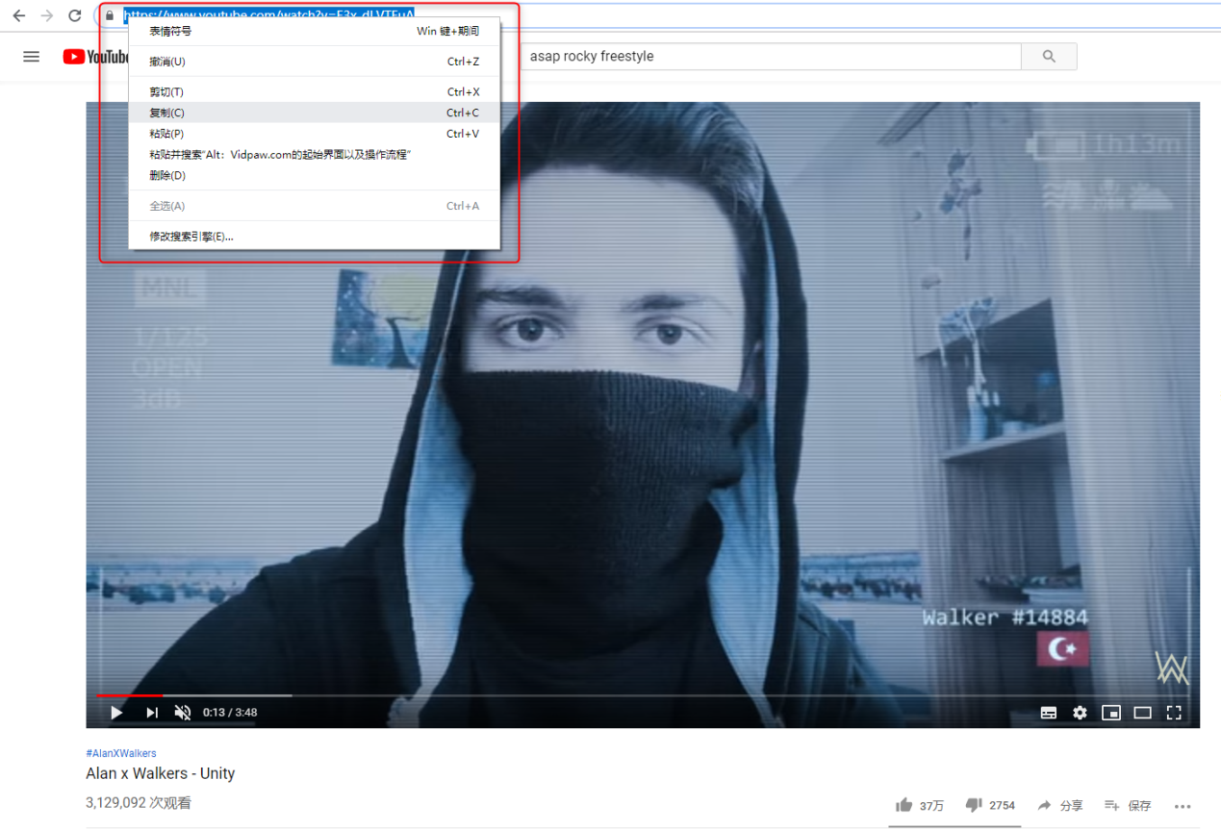This screenshot has width=1221, height=831.
Task: Switch to theater mode
Action: pos(1142,713)
